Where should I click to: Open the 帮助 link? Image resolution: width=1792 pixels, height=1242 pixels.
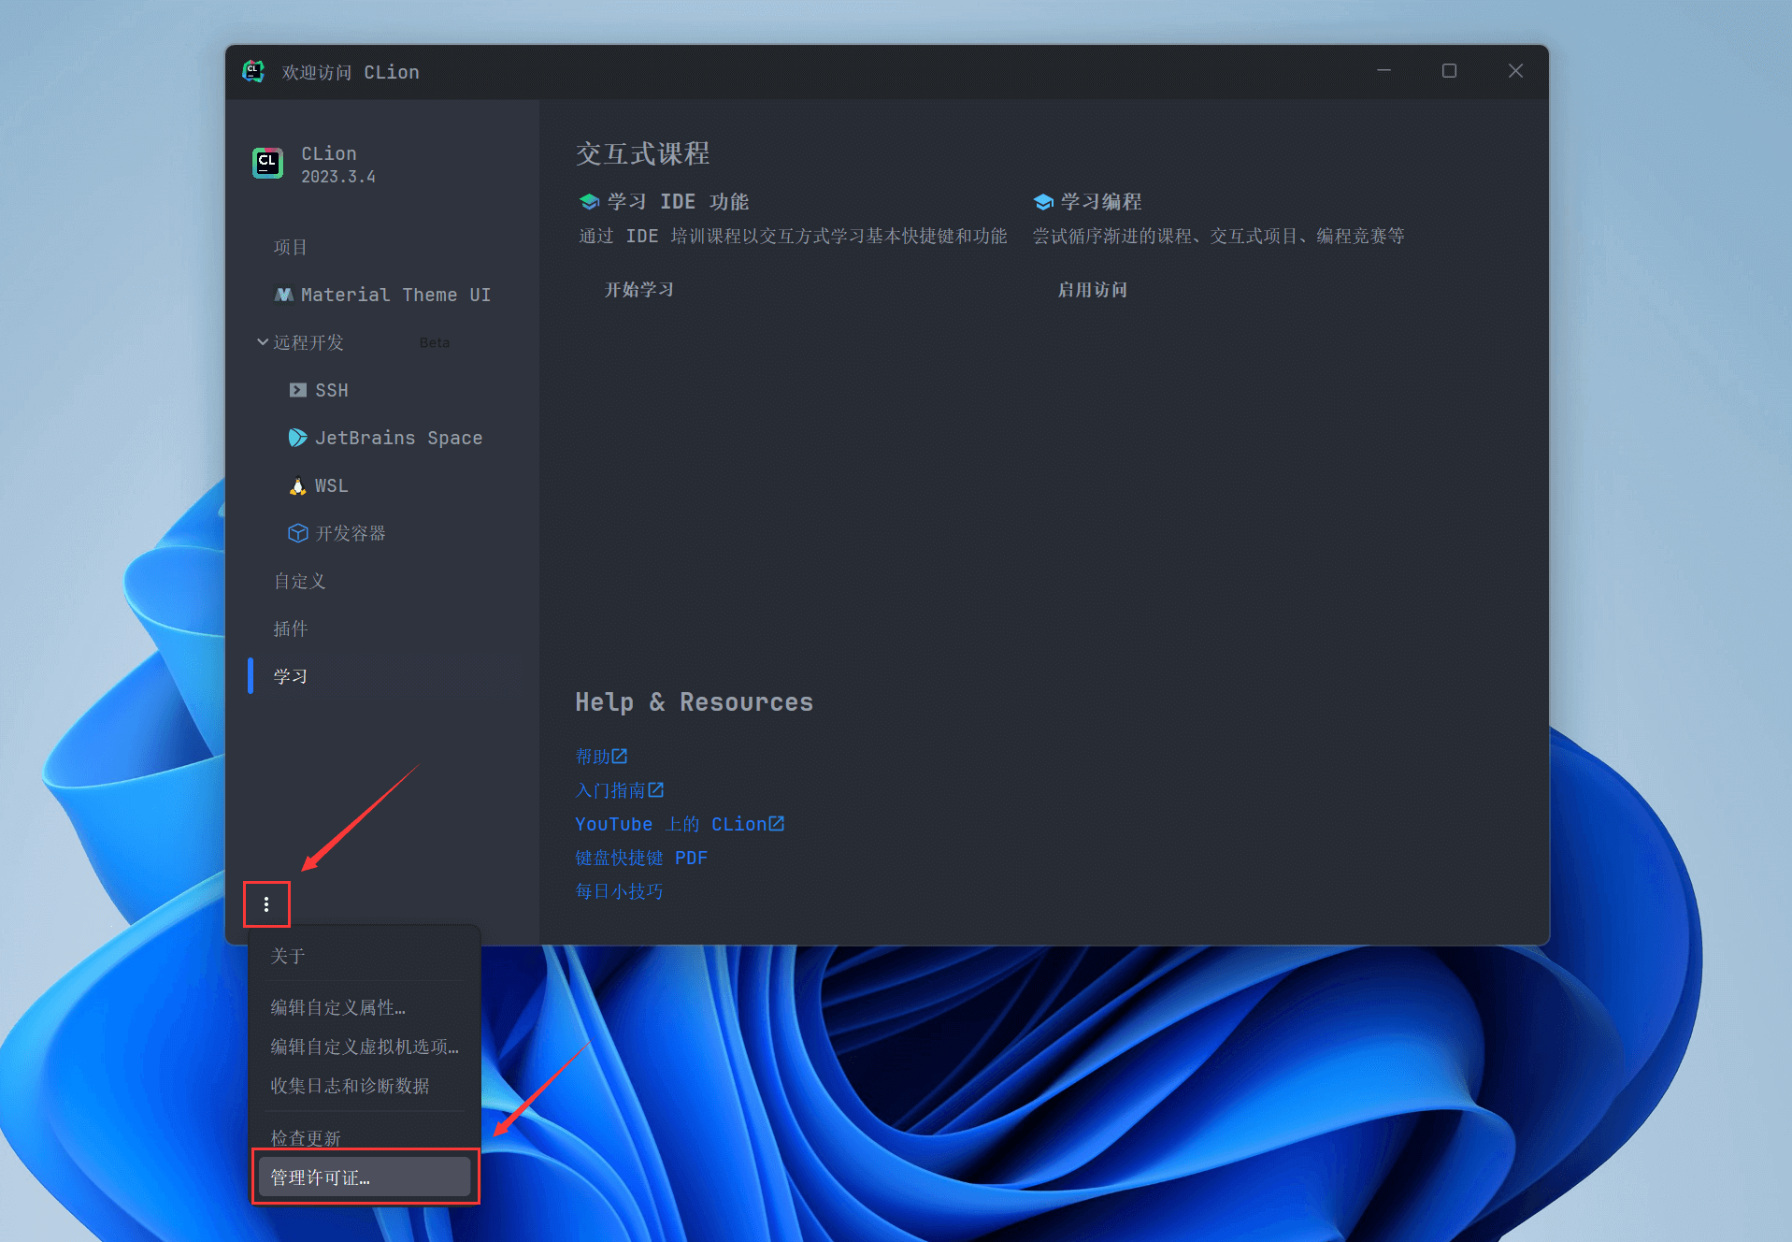coord(593,756)
